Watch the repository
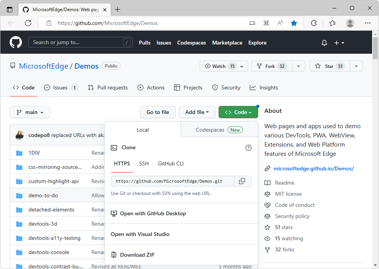This screenshot has height=269, width=379. tap(219, 66)
